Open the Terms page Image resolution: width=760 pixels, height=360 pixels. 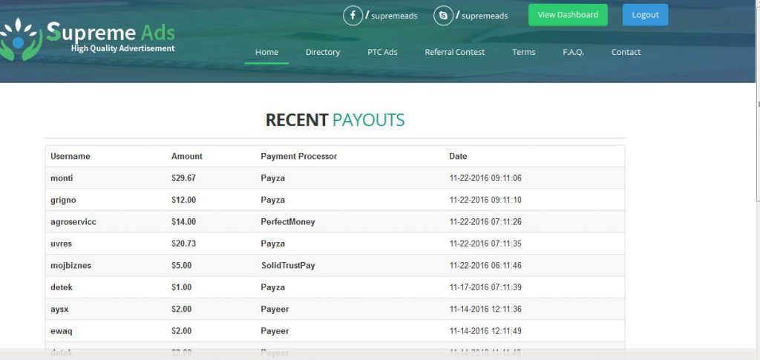[x=523, y=53]
